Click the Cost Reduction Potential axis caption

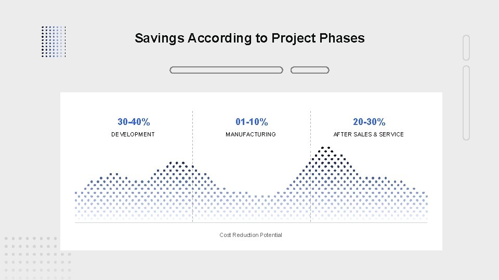point(251,235)
